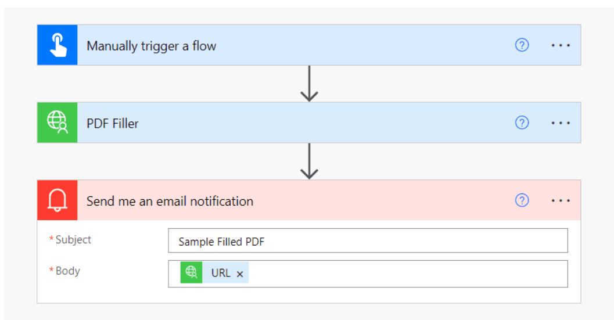Open help for Send me an email notification
This screenshot has height=320, width=614.
[x=522, y=200]
